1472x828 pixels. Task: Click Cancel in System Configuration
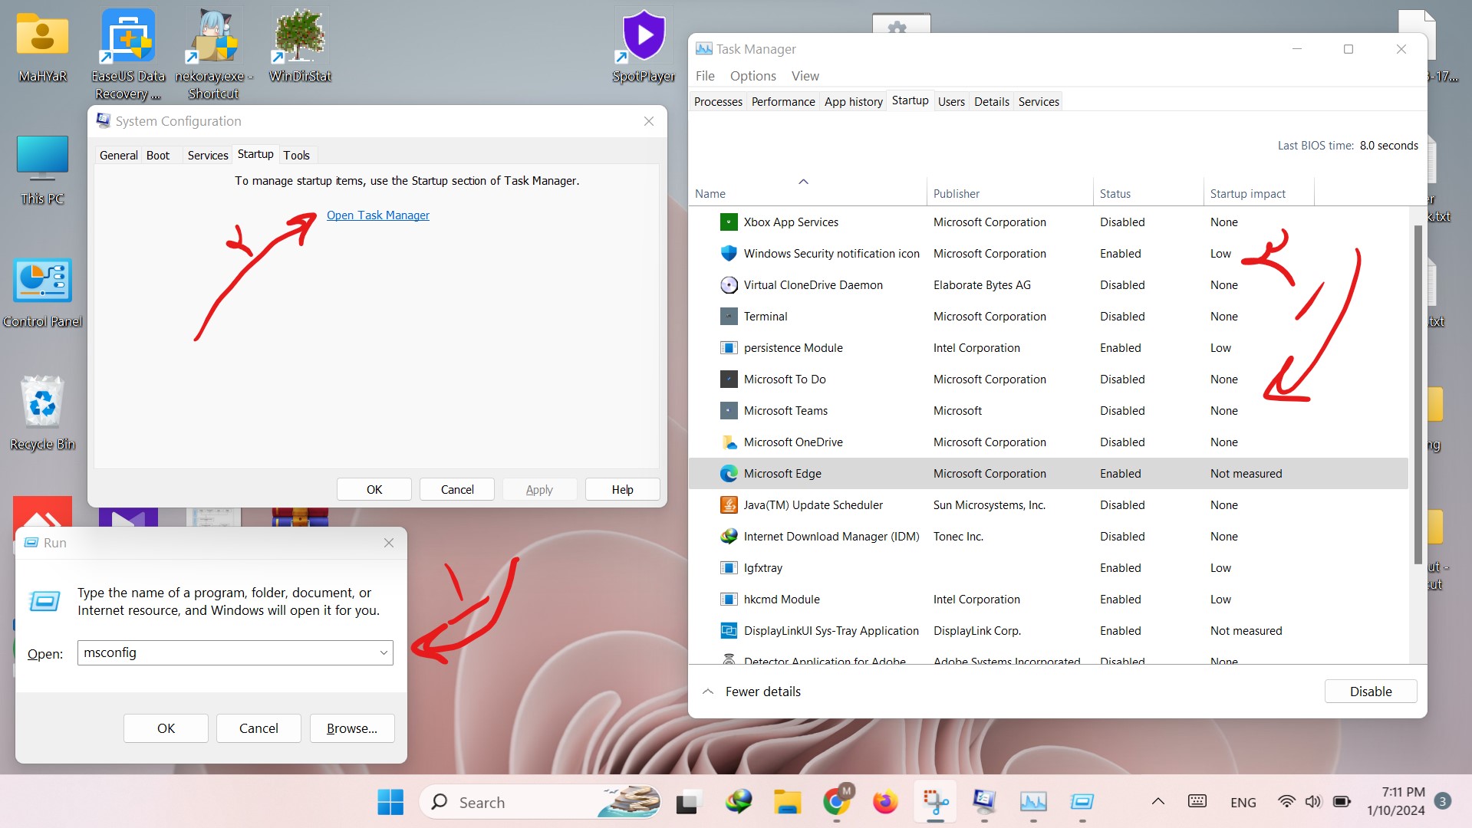tap(457, 490)
